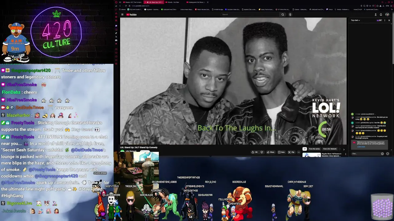Select the LOL Stand Up 24/7 browser tab

[154, 2]
